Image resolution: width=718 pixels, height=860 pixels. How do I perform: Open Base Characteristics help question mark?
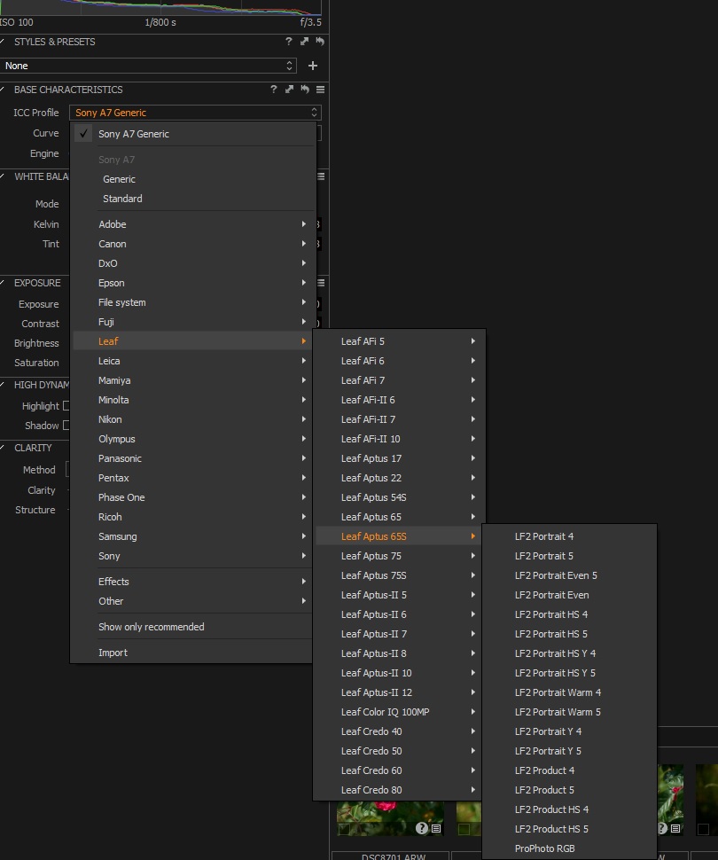274,90
